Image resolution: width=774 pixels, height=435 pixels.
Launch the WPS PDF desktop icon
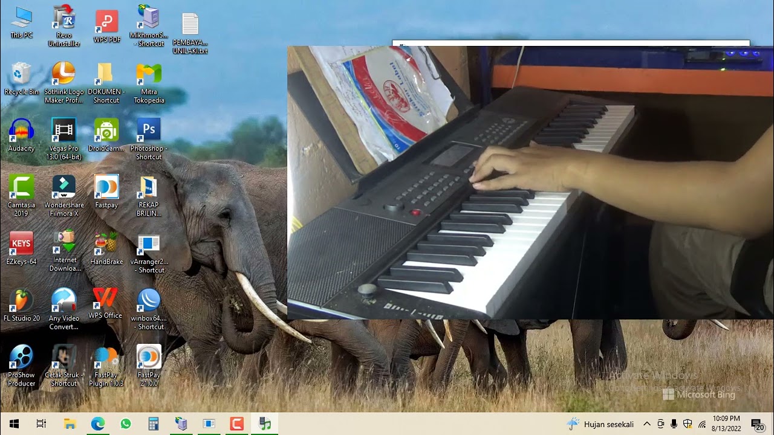pos(106,26)
